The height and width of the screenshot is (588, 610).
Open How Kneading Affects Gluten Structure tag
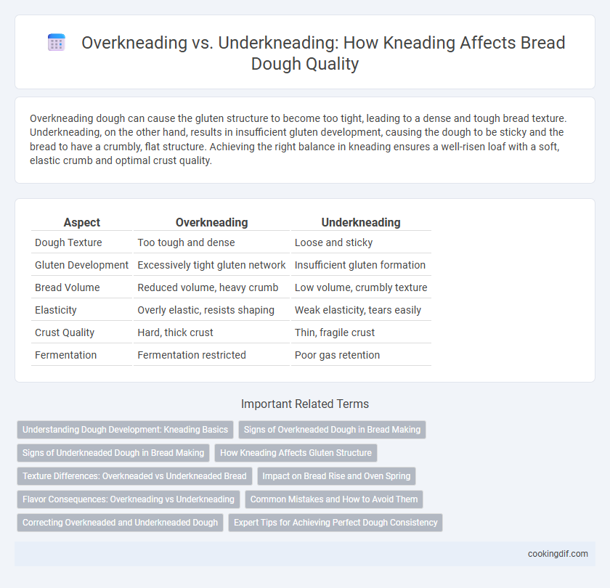(296, 453)
